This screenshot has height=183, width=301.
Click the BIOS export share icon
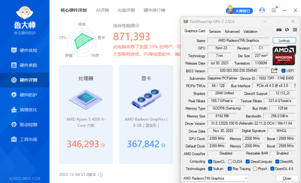274,70
